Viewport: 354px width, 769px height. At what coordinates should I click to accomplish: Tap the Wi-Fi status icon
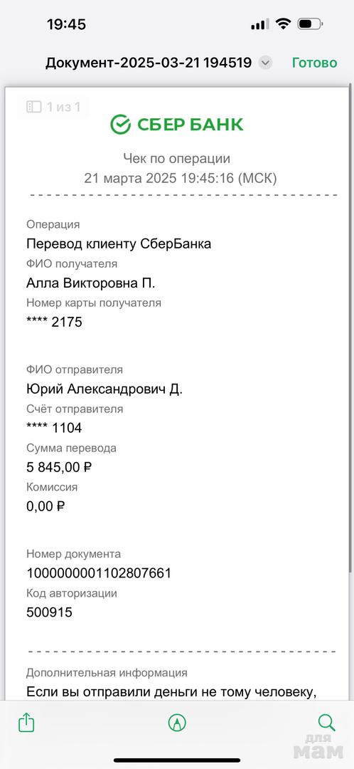pyautogui.click(x=283, y=23)
